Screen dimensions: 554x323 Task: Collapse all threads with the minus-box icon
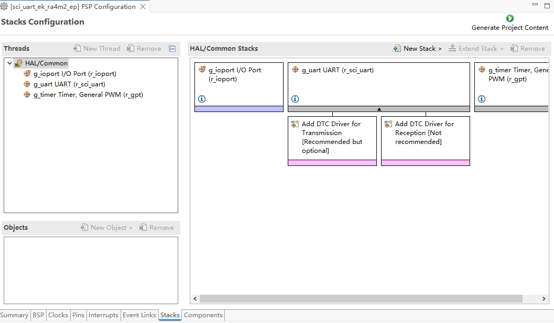tap(172, 49)
